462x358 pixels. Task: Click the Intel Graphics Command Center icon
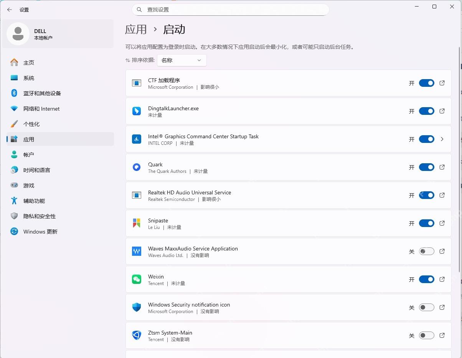click(x=137, y=139)
